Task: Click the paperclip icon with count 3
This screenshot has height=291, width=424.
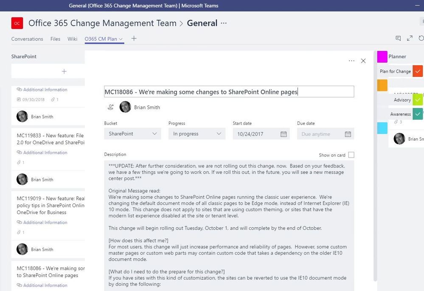Action: 396,122
